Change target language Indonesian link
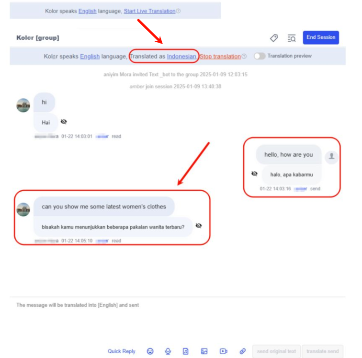Image resolution: width=362 pixels, height=358 pixels. (x=181, y=57)
